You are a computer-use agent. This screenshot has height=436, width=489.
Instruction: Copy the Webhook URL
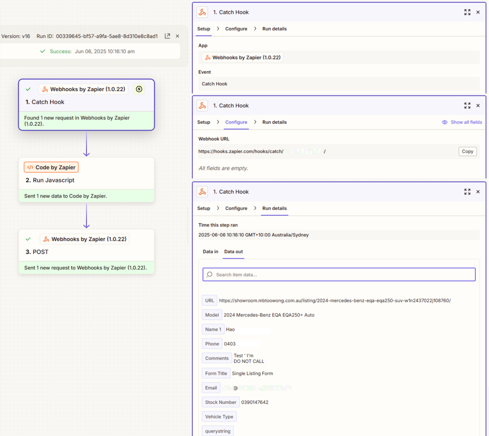pyautogui.click(x=467, y=152)
